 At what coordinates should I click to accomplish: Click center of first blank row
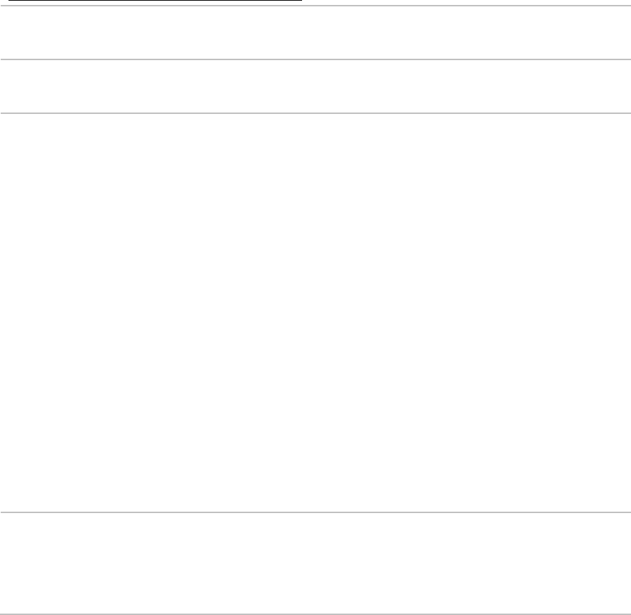(x=315, y=33)
